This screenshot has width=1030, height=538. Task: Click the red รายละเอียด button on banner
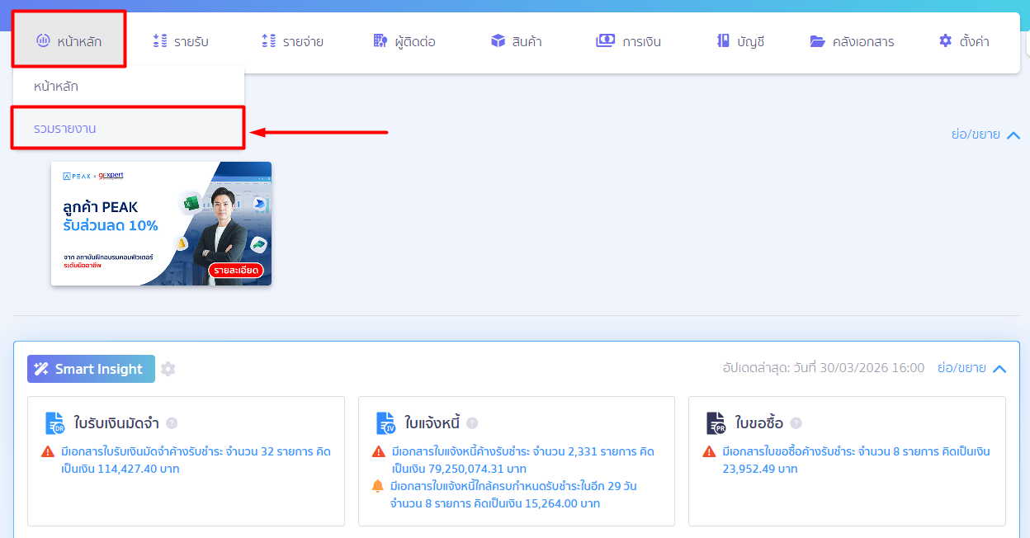[236, 270]
